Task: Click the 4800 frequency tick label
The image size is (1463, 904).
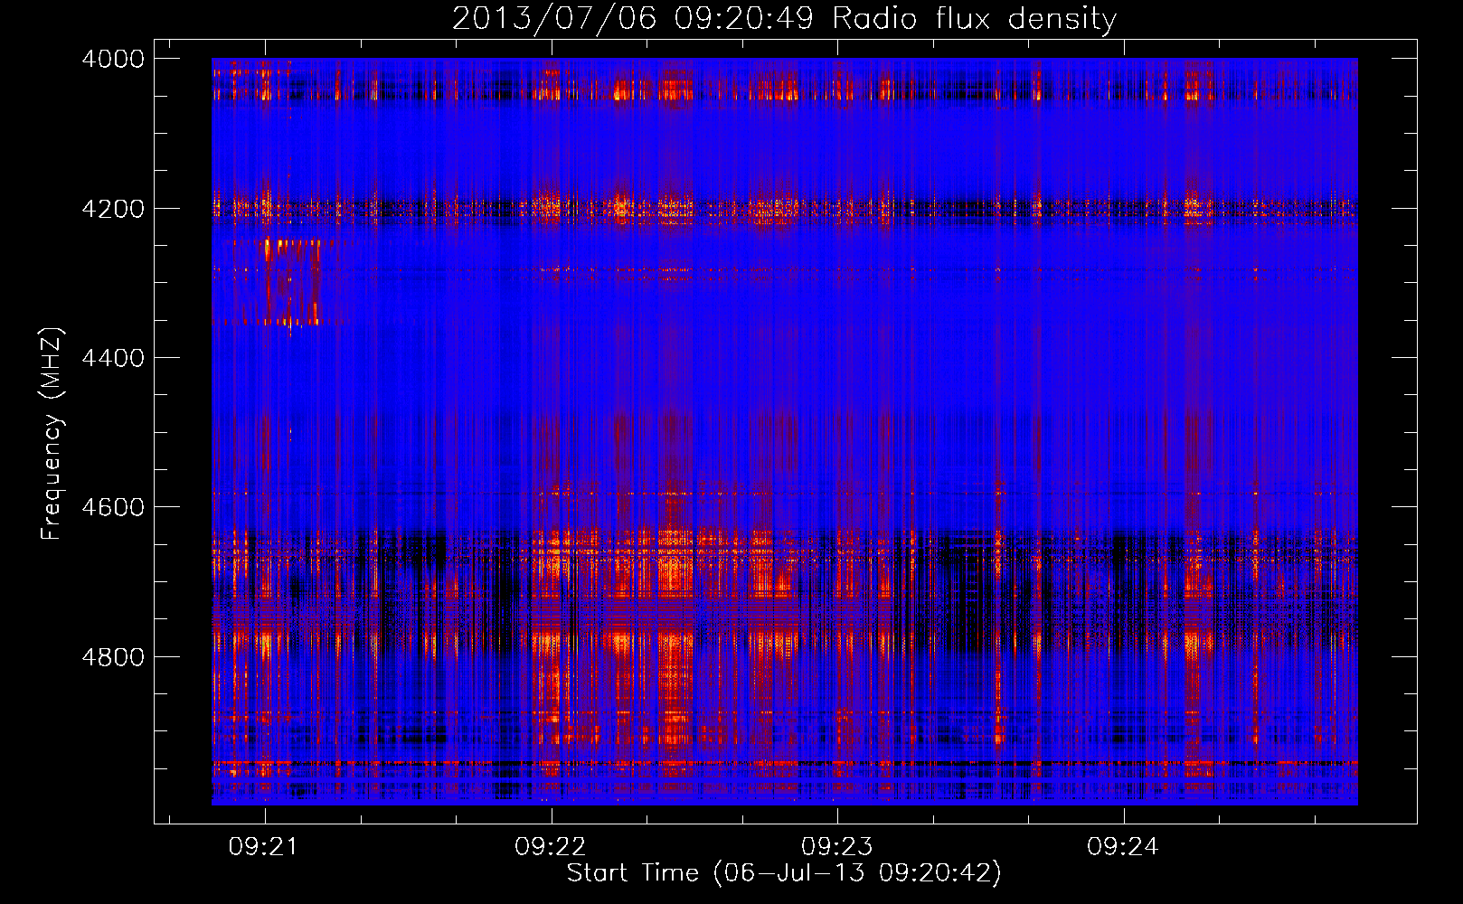Action: 113,656
